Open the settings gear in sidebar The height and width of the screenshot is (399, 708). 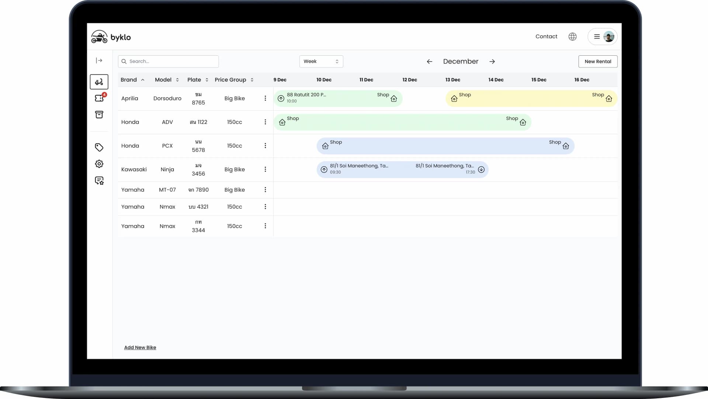(99, 164)
